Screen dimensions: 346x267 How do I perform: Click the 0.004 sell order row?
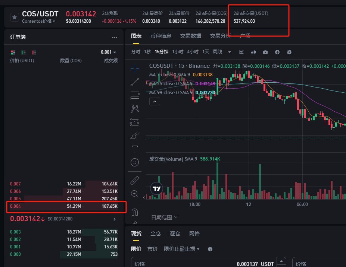point(64,206)
